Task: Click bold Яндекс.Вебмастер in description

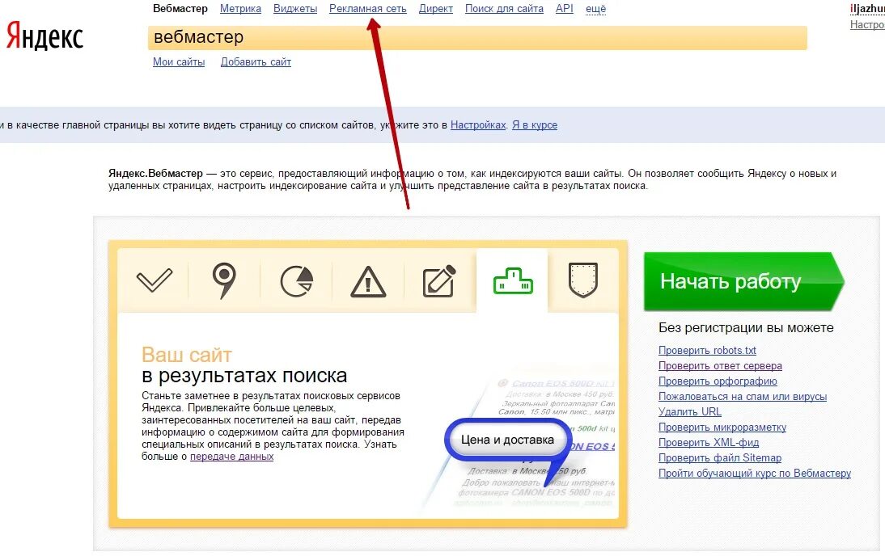Action: click(x=155, y=174)
